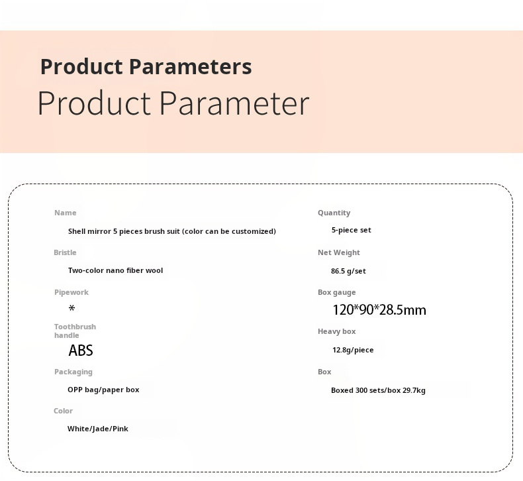Image resolution: width=523 pixels, height=481 pixels.
Task: Select the "Pipework" label
Action: coord(71,292)
